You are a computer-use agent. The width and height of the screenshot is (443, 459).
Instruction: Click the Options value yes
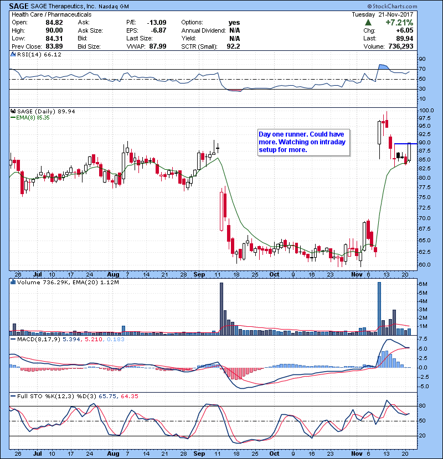pos(234,23)
